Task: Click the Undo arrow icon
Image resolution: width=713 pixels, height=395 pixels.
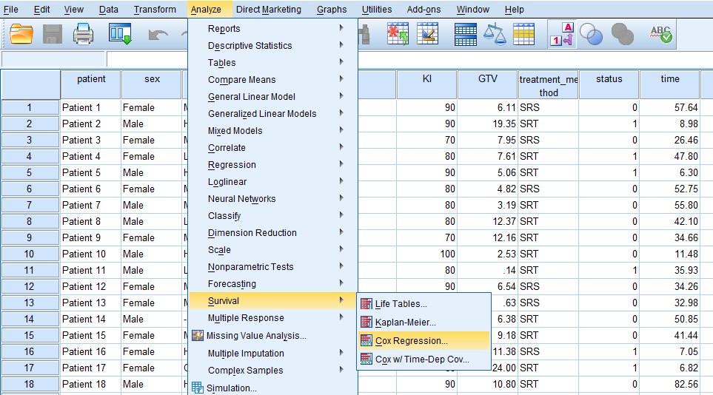Action: [158, 35]
